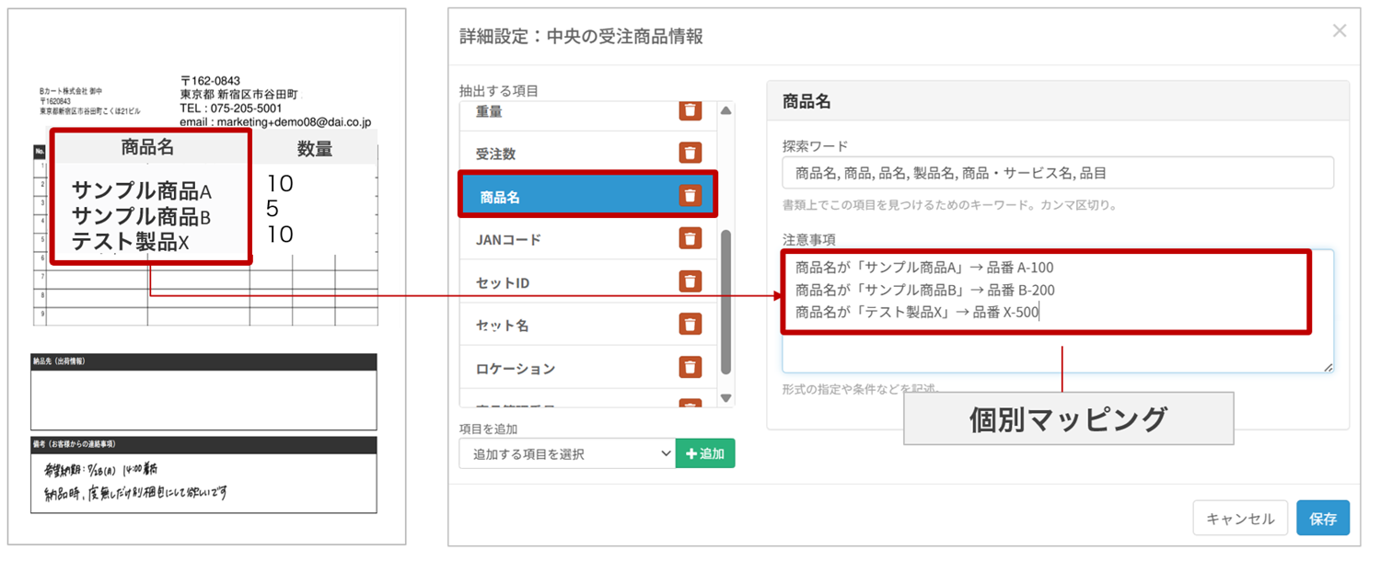This screenshot has width=1381, height=561.
Task: Remove 商品名 item using trash icon
Action: [x=690, y=195]
